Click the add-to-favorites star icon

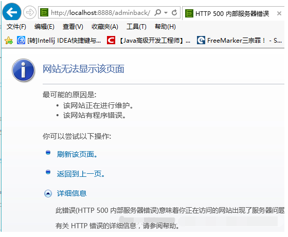coord(9,41)
